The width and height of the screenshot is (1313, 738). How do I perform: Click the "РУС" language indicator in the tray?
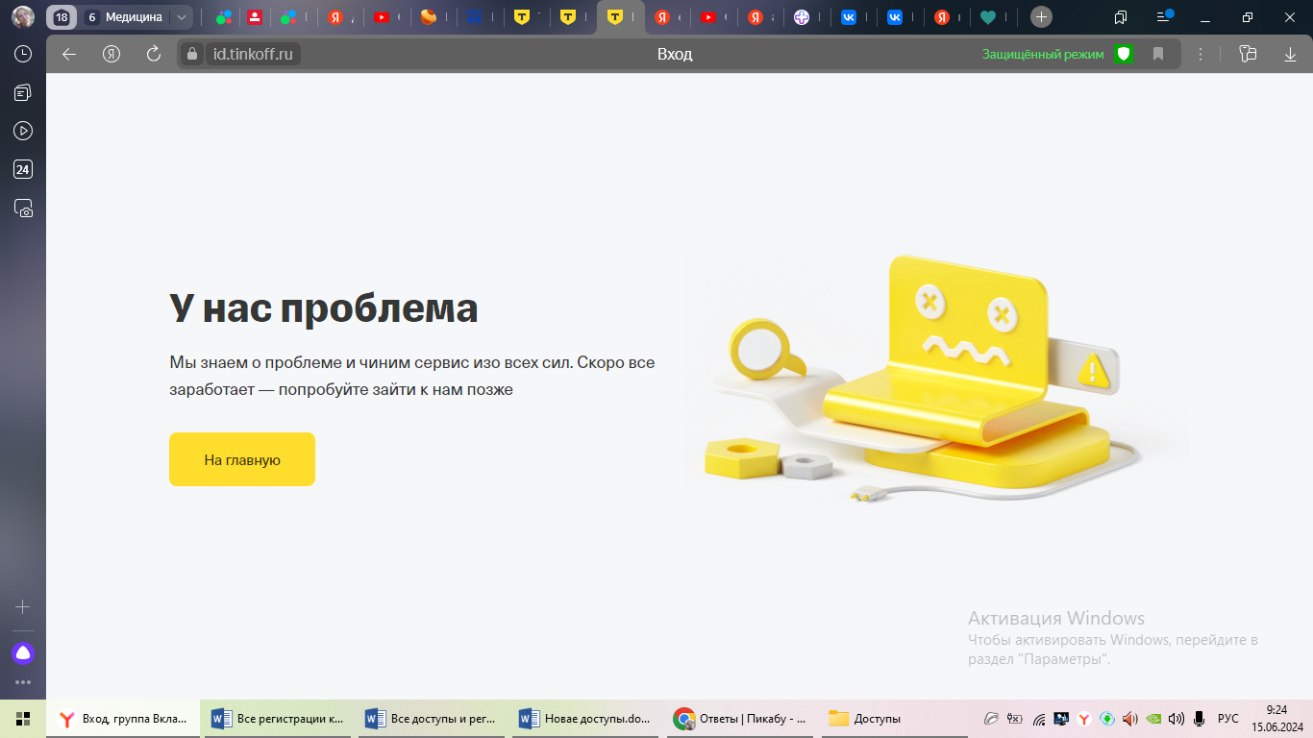click(x=1227, y=719)
